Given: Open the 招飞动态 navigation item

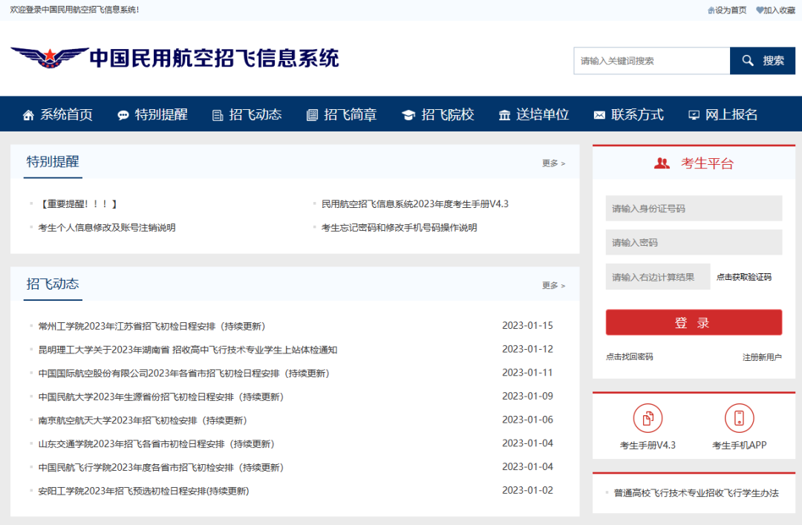Looking at the screenshot, I should tap(247, 114).
